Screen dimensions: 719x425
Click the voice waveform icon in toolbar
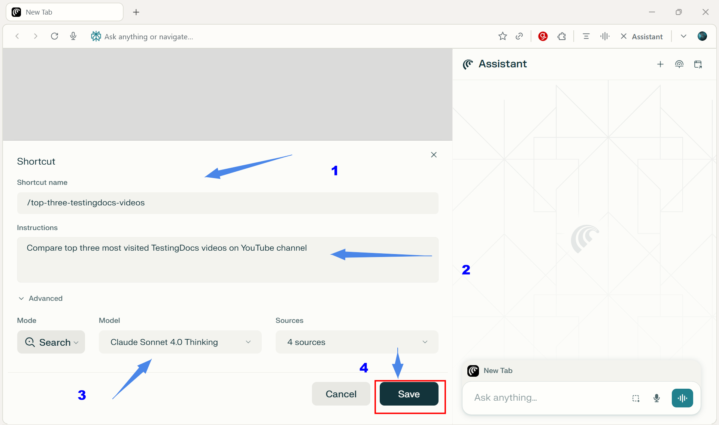(x=604, y=36)
